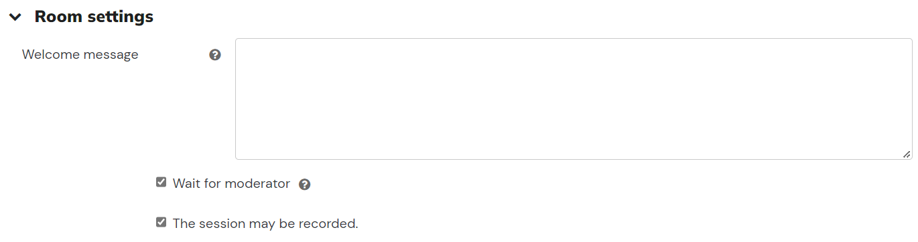Fold the Room settings fieldset using its arrow

(15, 17)
